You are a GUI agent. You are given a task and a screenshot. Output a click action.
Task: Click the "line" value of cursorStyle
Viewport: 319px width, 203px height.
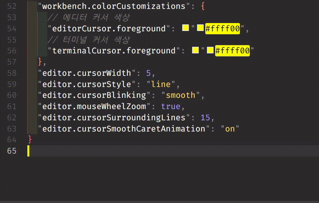(x=161, y=84)
